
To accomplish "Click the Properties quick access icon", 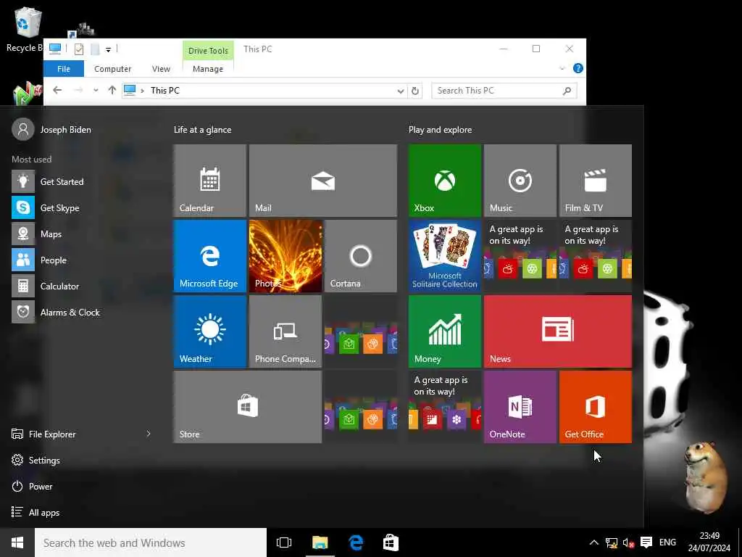I will pos(79,49).
